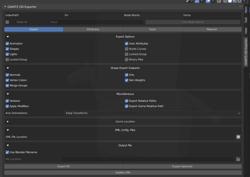Click the Node Name value horse
Screen dimensions: 250x177
coord(187,15)
